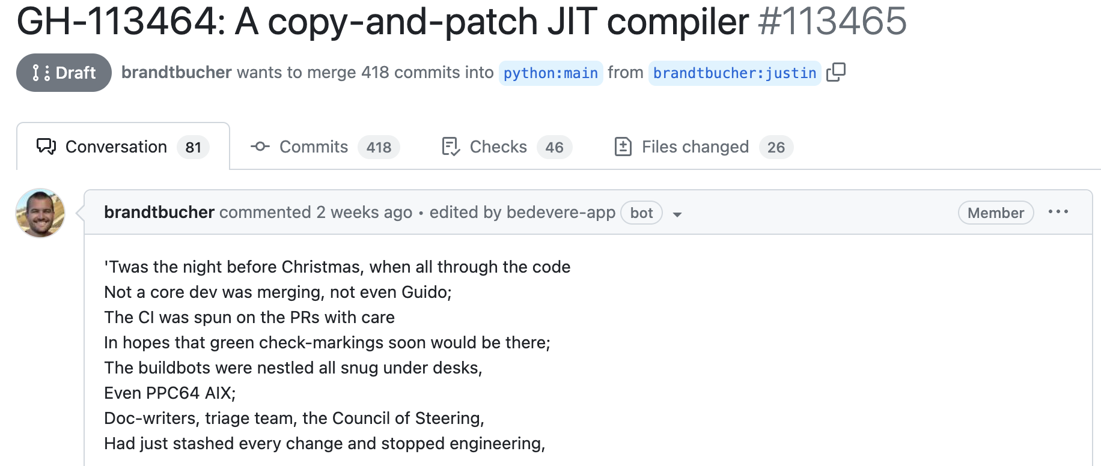
Task: Click the Member badge label
Action: point(995,213)
